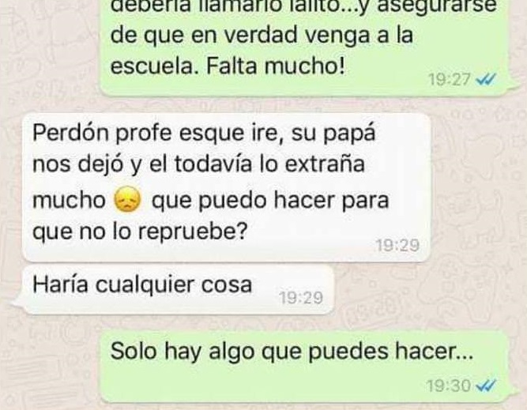Click the word "extraña" in the message
Screen dimensions: 527x410
[x=325, y=164]
